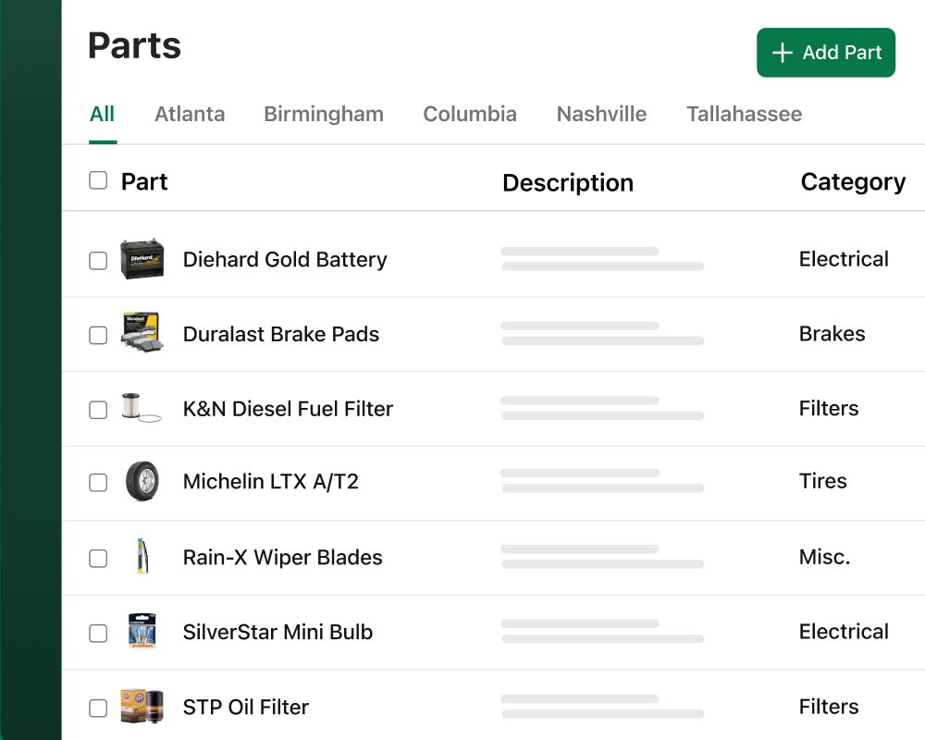View the Michelin LTX A/T2 tire image
Image resolution: width=925 pixels, height=740 pixels.
[x=142, y=482]
